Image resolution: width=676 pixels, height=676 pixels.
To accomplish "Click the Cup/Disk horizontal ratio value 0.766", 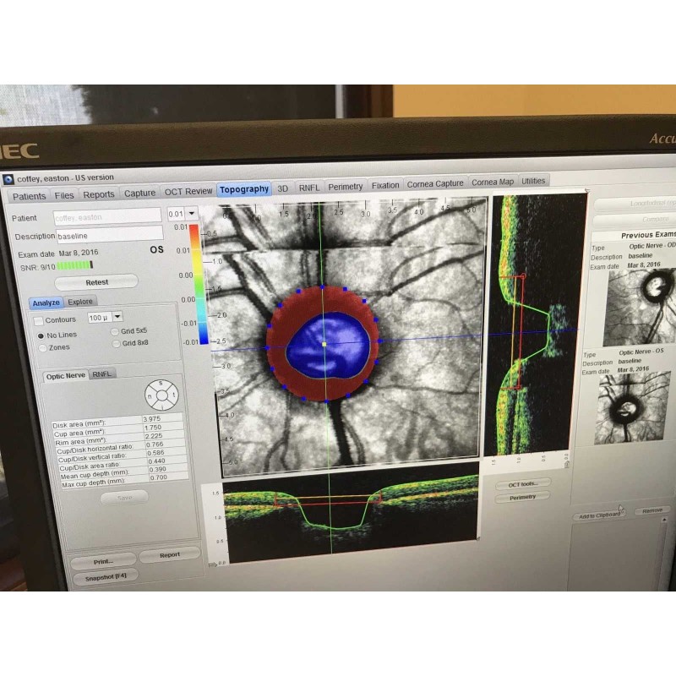I will coord(166,444).
